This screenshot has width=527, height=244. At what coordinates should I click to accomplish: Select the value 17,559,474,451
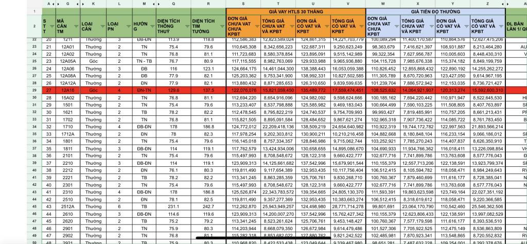(348, 90)
